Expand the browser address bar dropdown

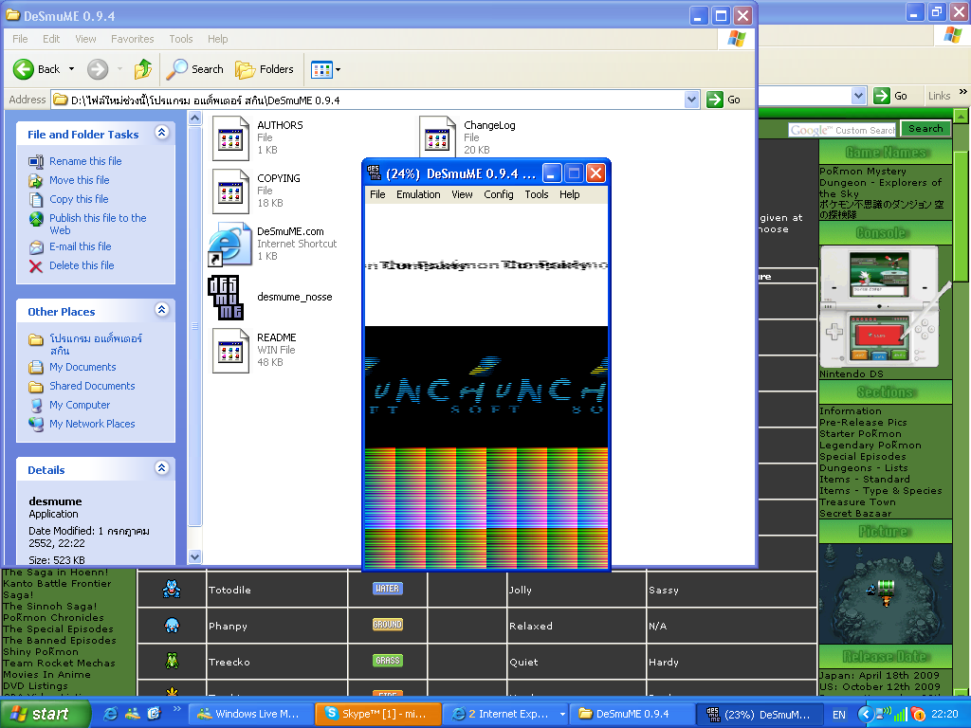(858, 96)
